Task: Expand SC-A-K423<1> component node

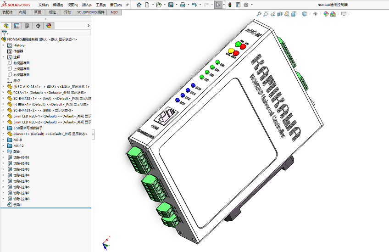Action: click(3, 87)
